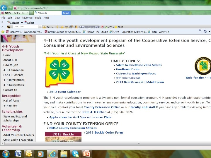This screenshot has width=211, height=158.
Task: Open Skype from the taskbar
Action: click(x=75, y=154)
